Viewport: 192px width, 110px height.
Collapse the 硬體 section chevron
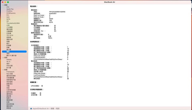(x=3, y=5)
